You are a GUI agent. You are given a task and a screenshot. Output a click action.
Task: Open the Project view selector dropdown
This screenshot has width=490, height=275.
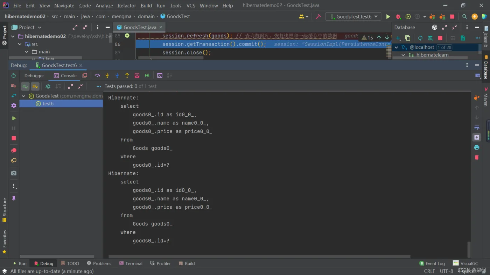pyautogui.click(x=27, y=27)
